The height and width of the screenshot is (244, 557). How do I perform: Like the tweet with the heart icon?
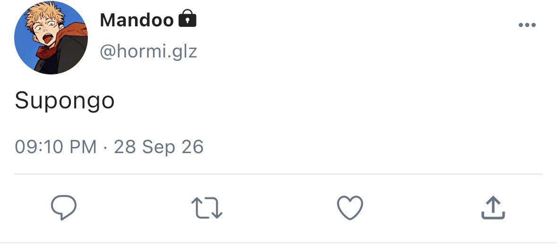pos(350,208)
